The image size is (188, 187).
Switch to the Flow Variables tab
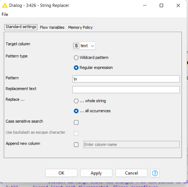pos(52,27)
